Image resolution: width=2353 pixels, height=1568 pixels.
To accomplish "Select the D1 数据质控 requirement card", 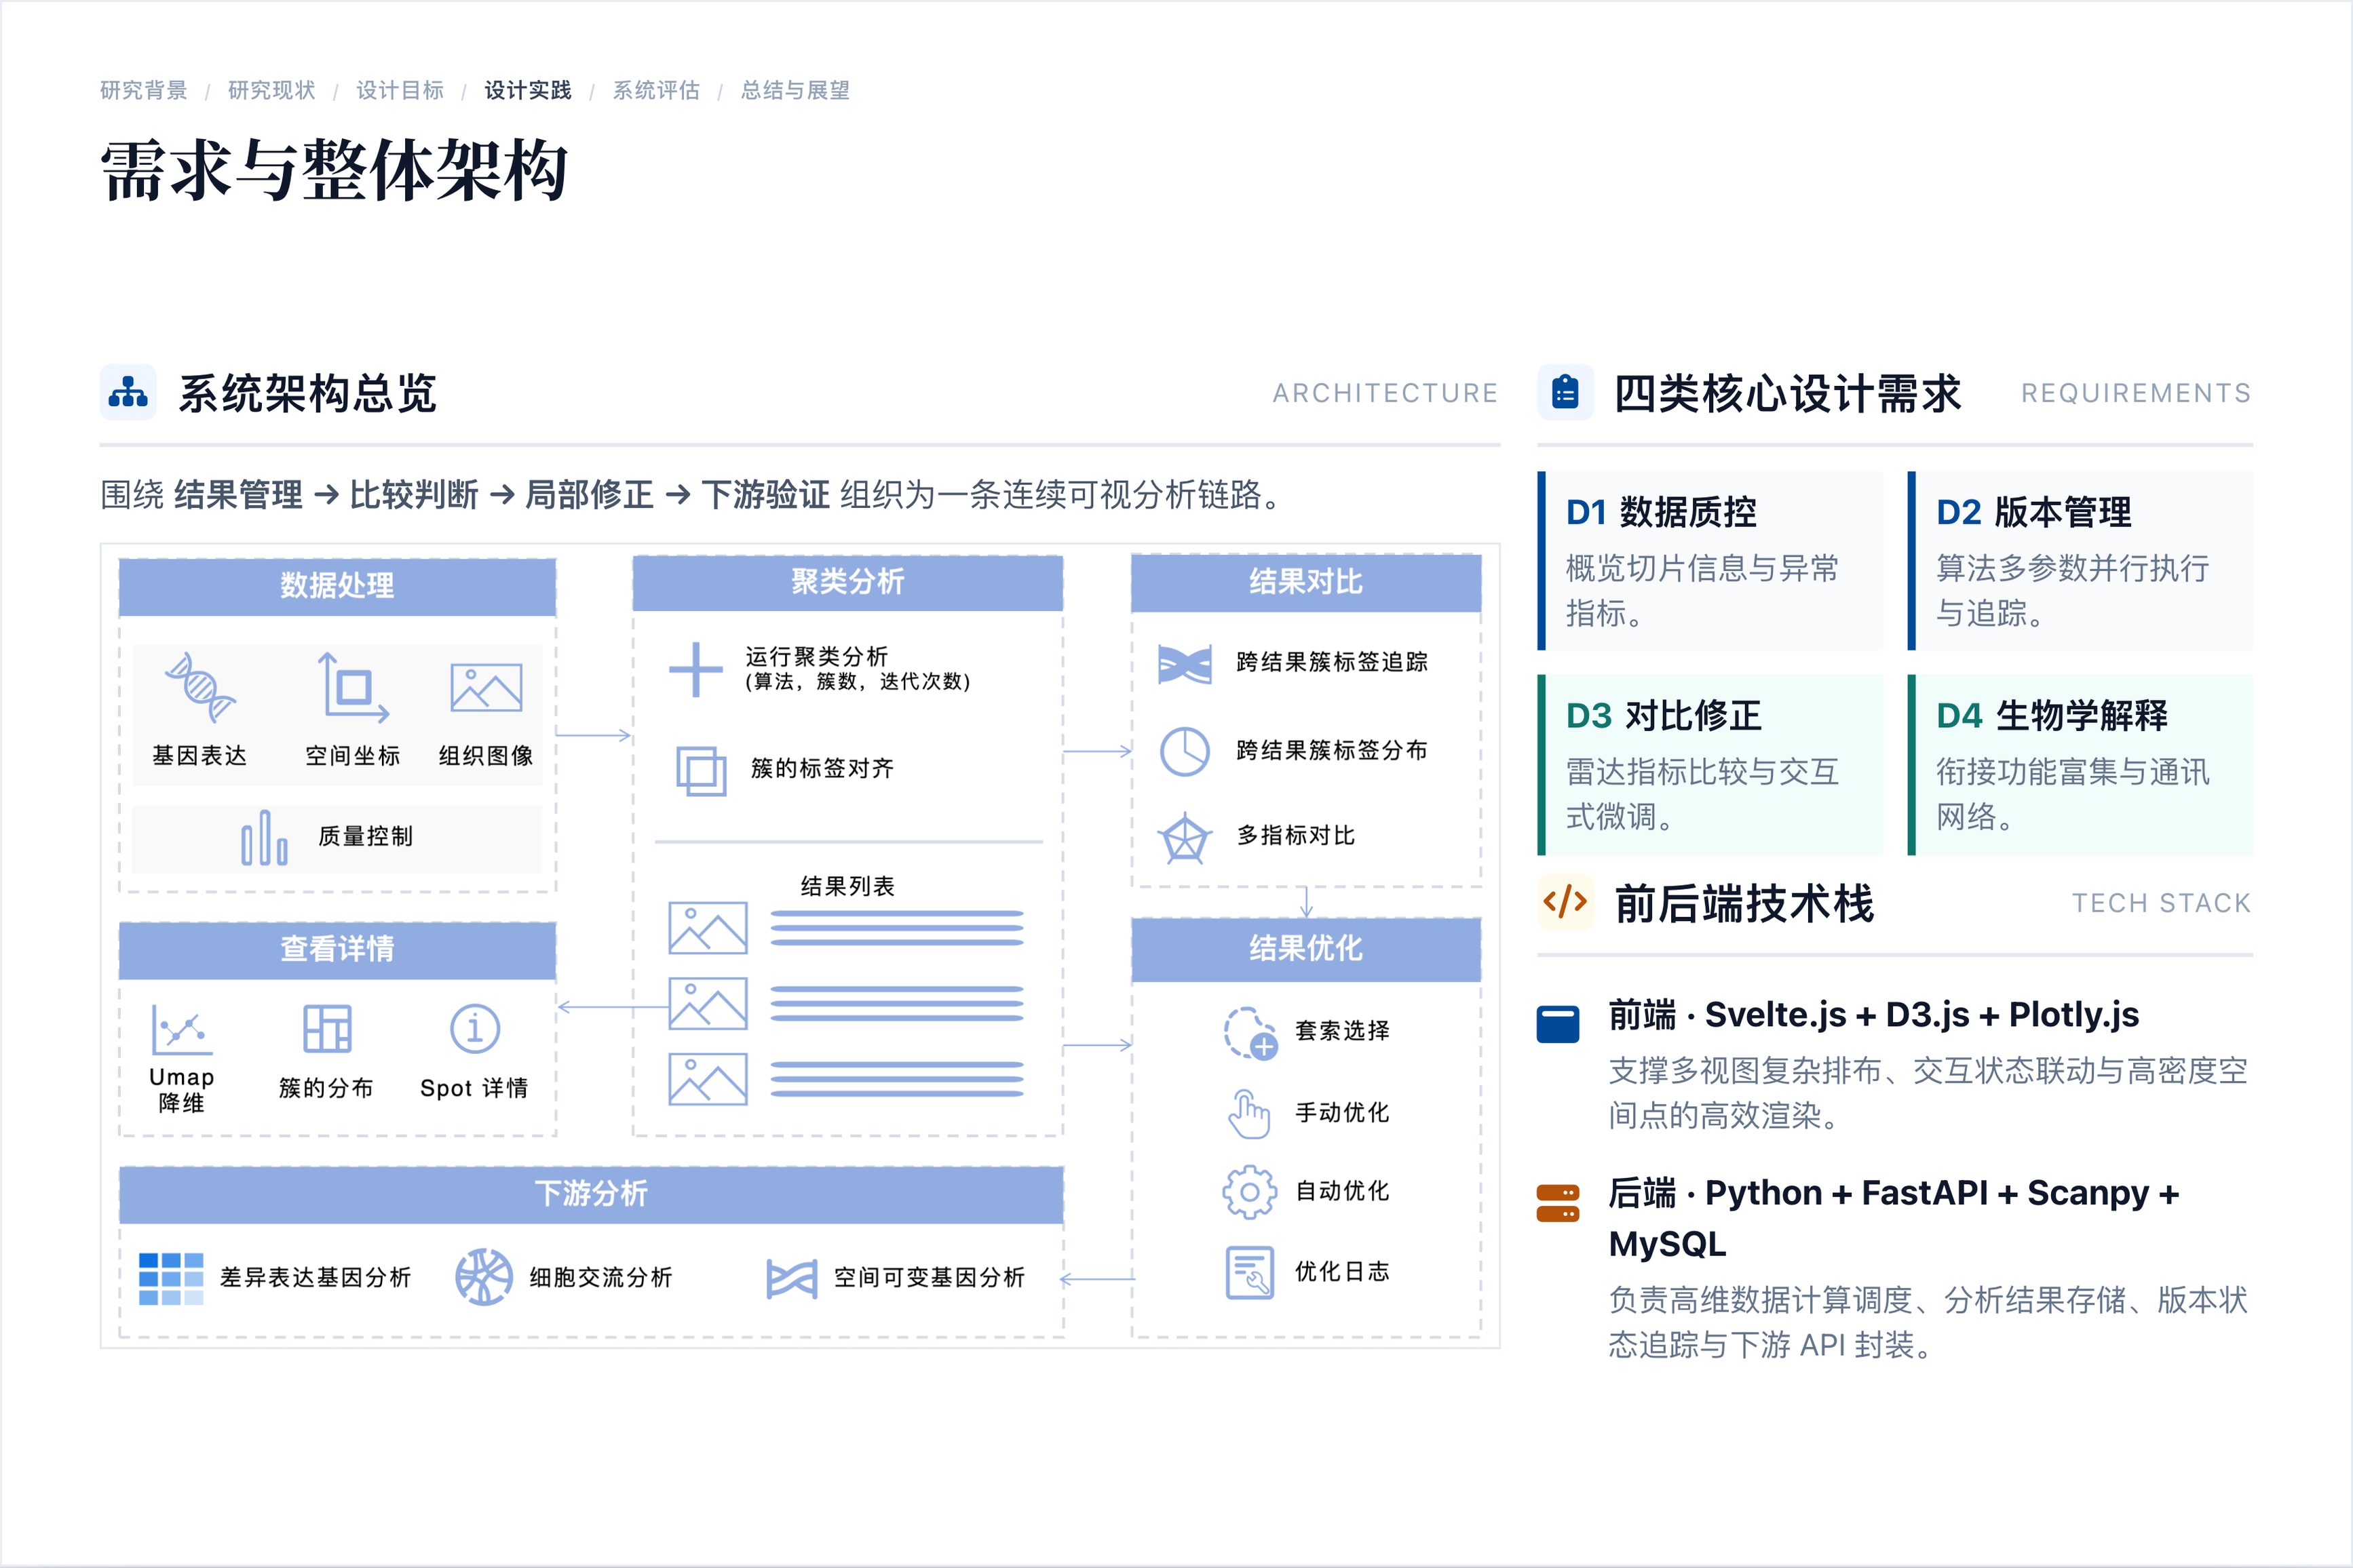I will click(1710, 561).
